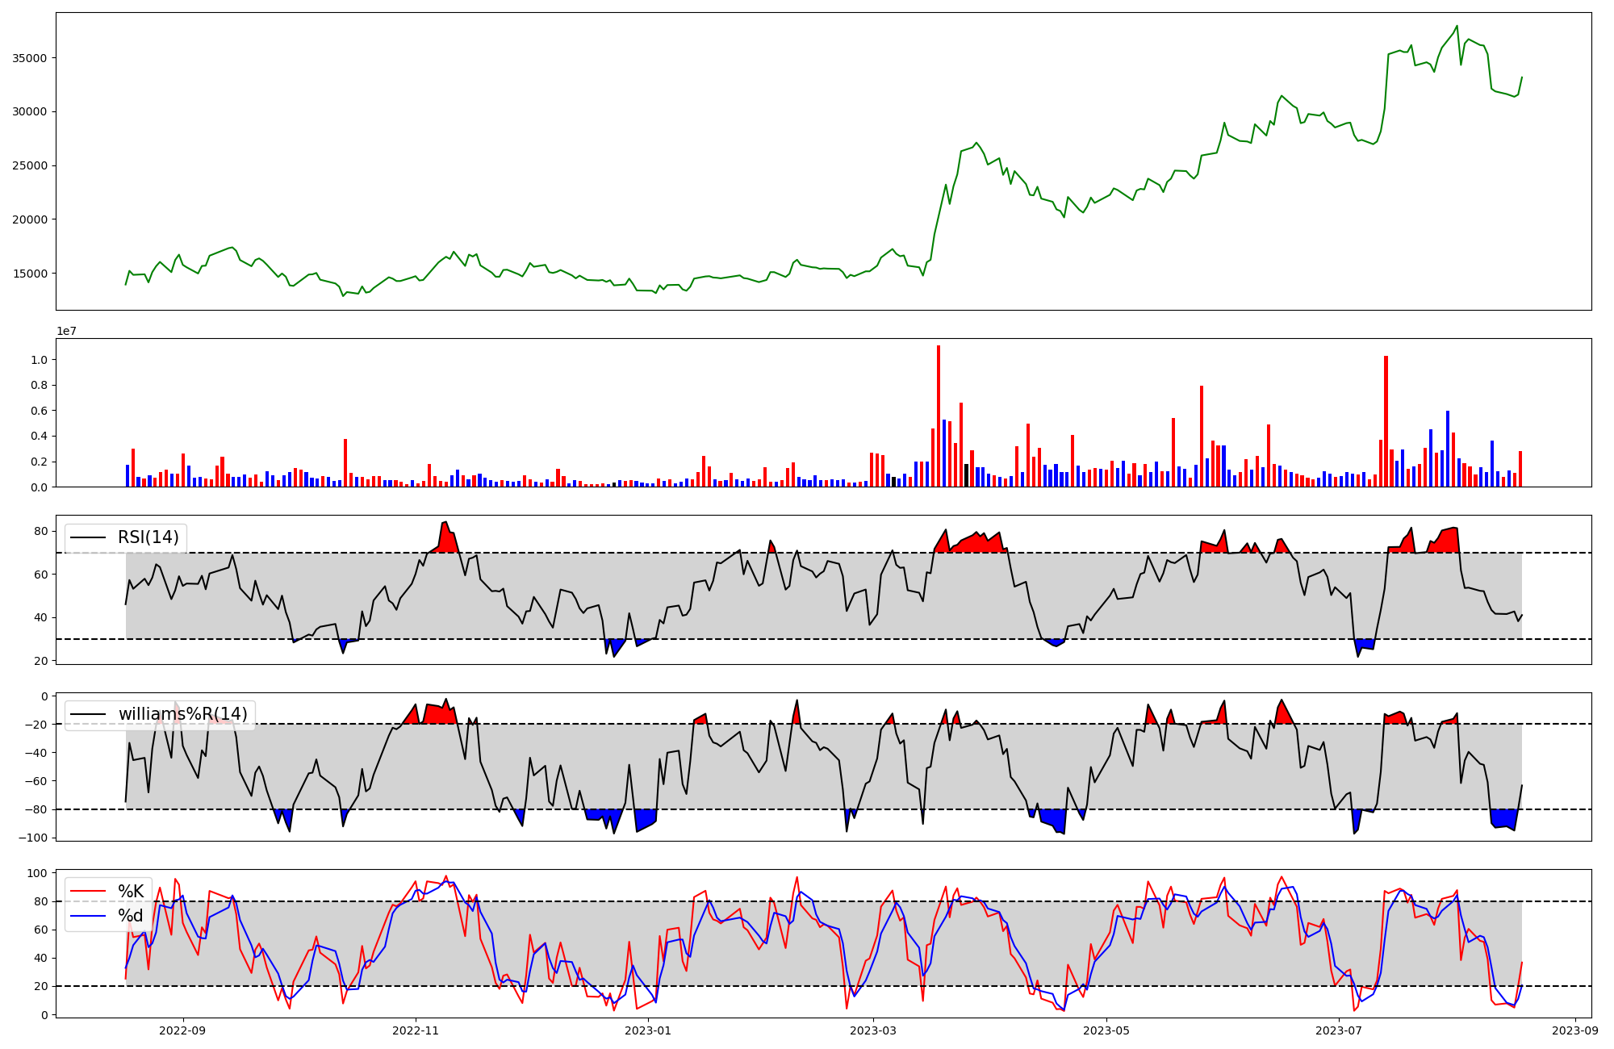1614x1049 pixels.
Task: Click the 1e7 volume scale label
Action: (66, 332)
